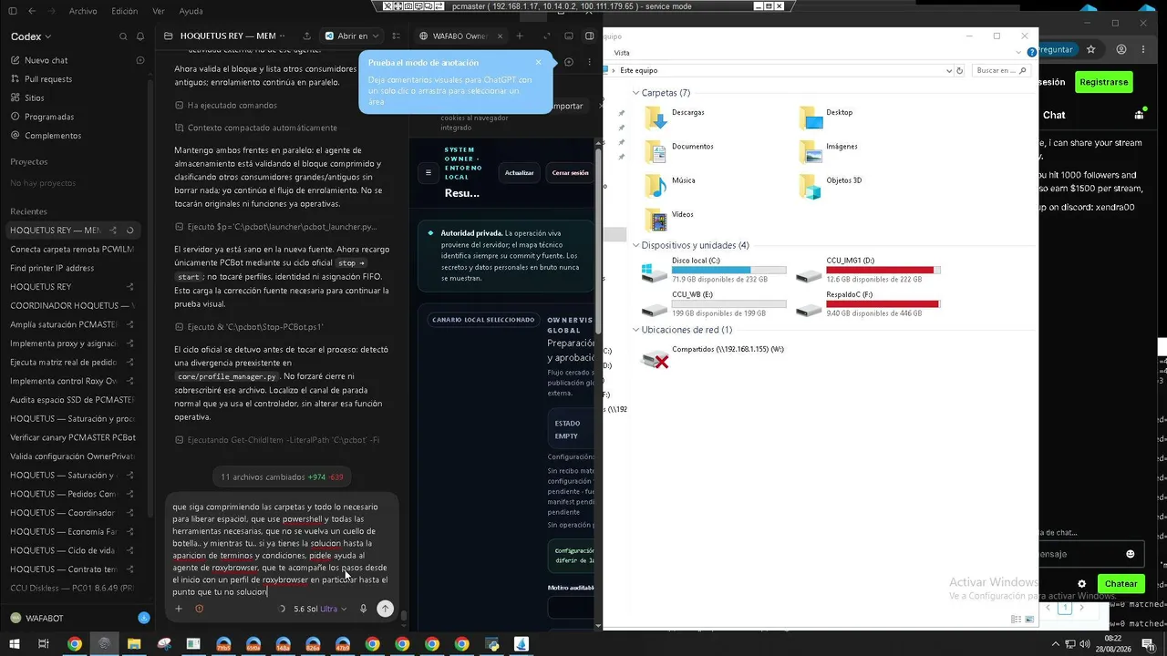Select the Compartidos network drive (W:)
The image size is (1167, 656).
713,358
